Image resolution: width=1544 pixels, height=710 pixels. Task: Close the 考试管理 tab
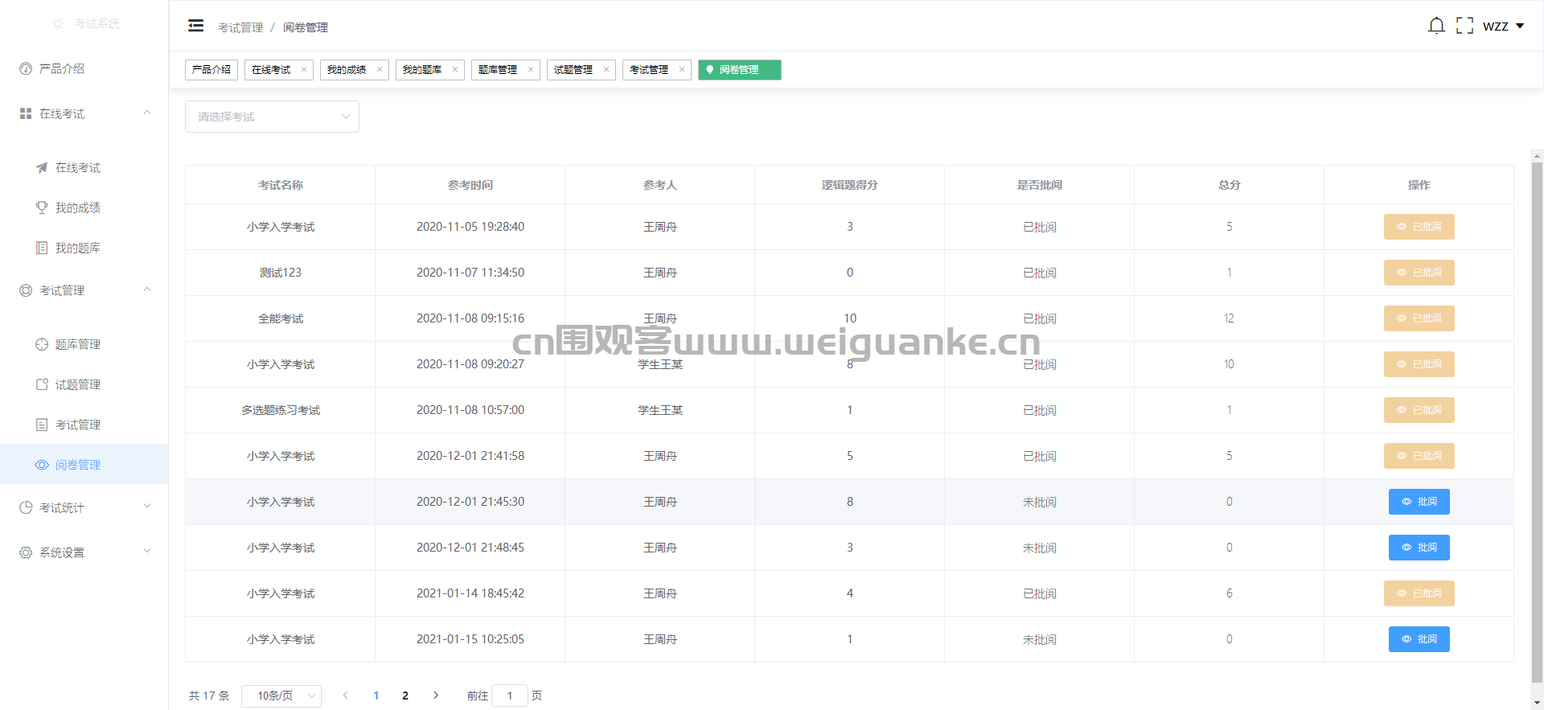pyautogui.click(x=682, y=70)
